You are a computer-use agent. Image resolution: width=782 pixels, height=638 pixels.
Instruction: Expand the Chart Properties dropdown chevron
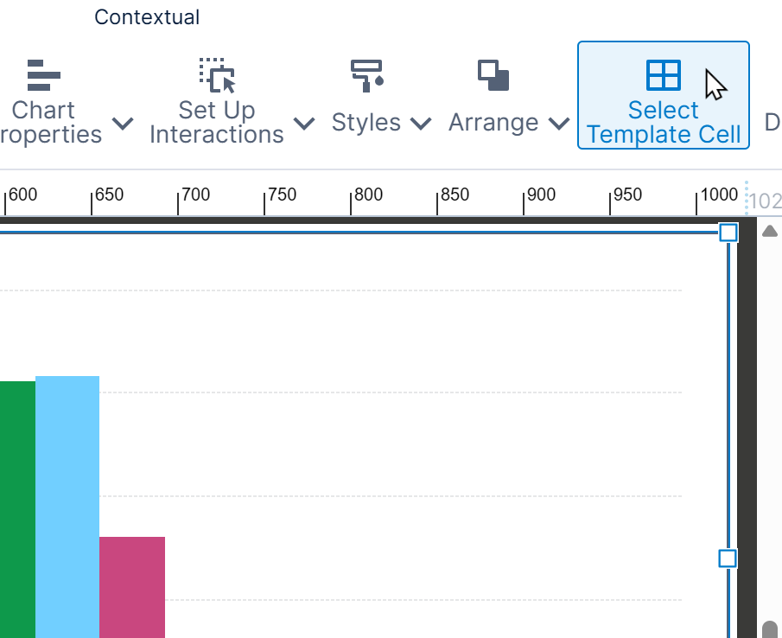123,124
